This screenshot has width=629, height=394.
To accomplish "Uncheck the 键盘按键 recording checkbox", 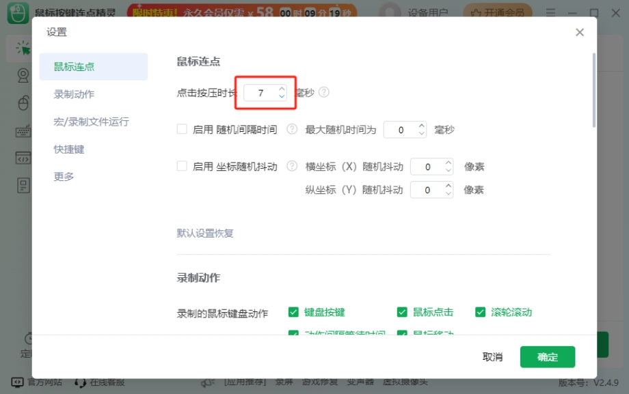I will (293, 312).
